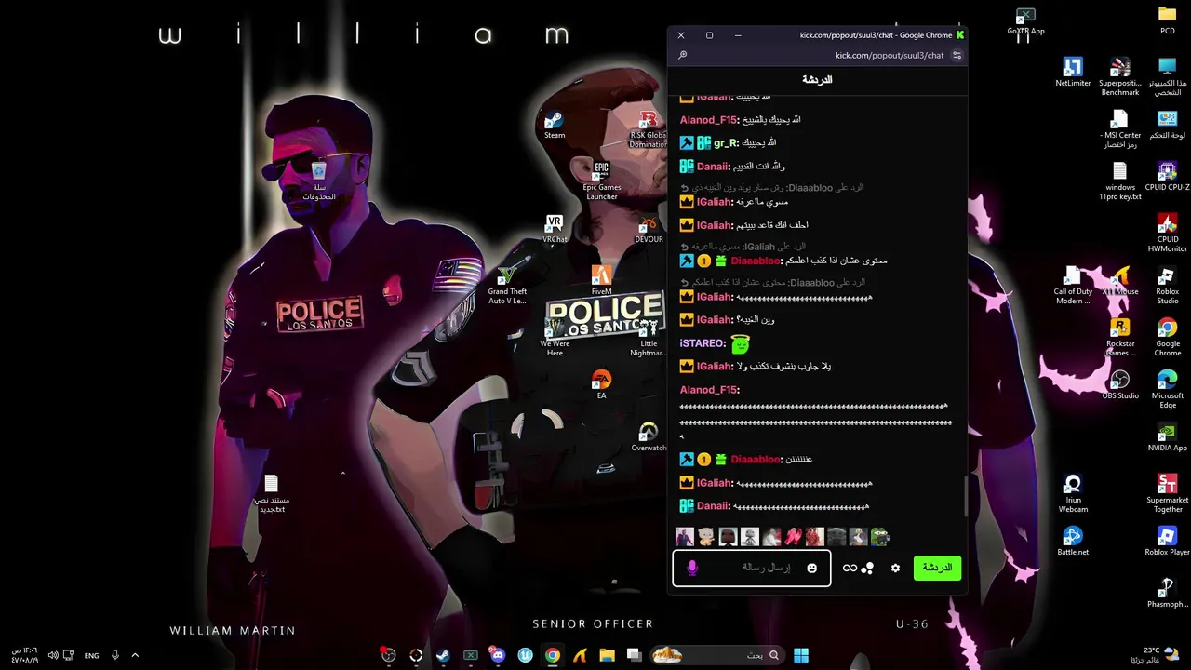Viewport: 1191px width, 670px height.
Task: Click Diaaabloo username with عتتتتتن message
Action: tap(756, 460)
